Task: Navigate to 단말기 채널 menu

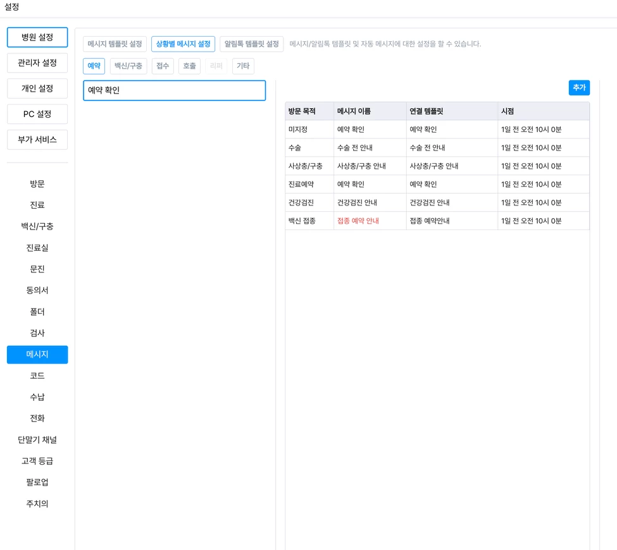Action: [37, 440]
